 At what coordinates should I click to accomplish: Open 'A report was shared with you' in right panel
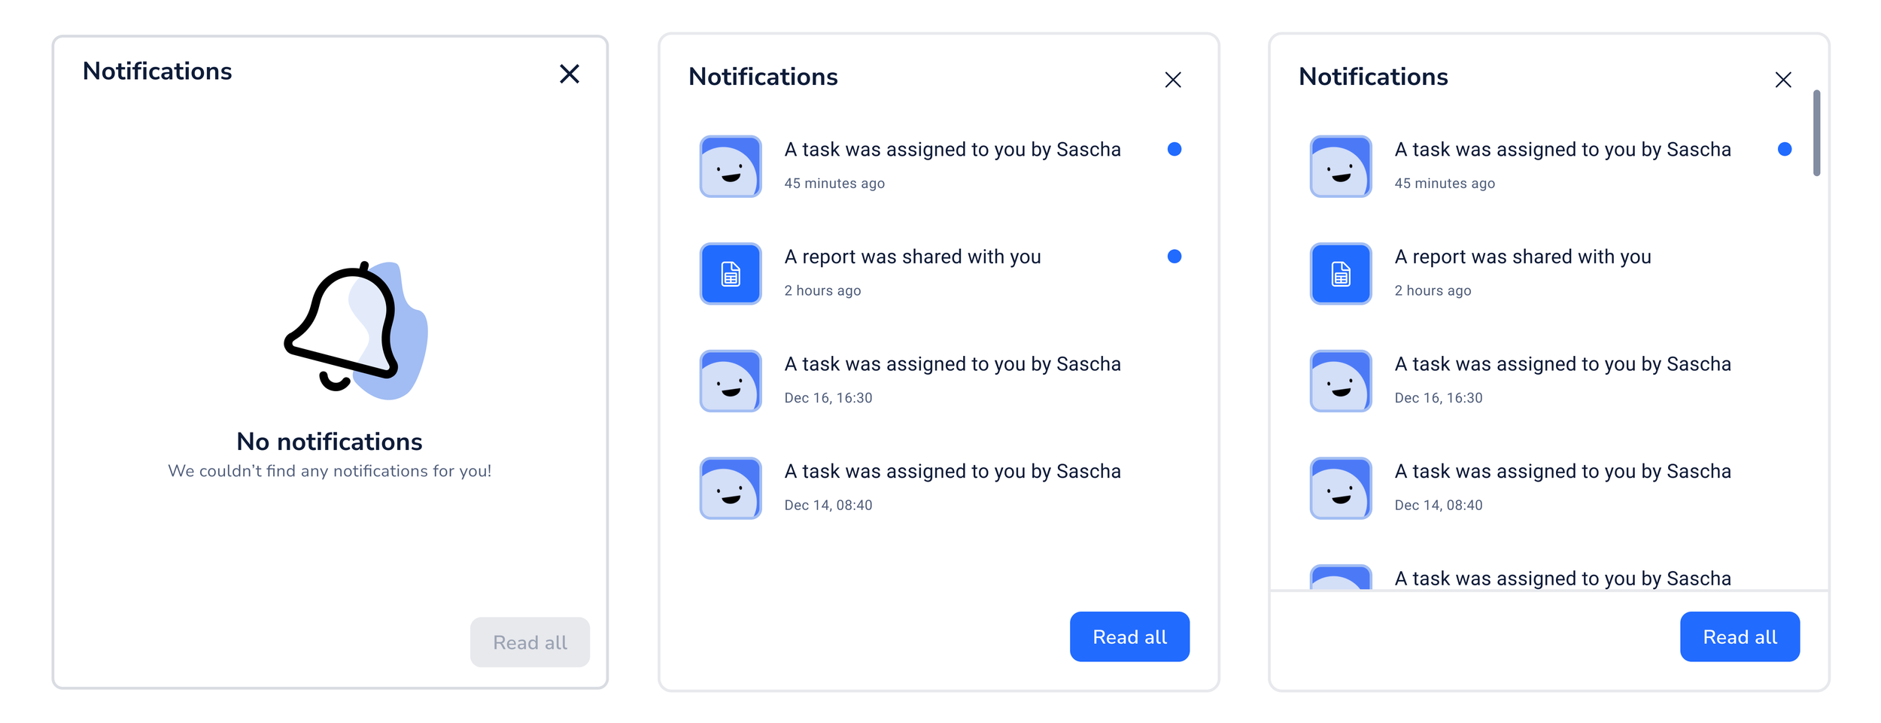pos(1549,273)
